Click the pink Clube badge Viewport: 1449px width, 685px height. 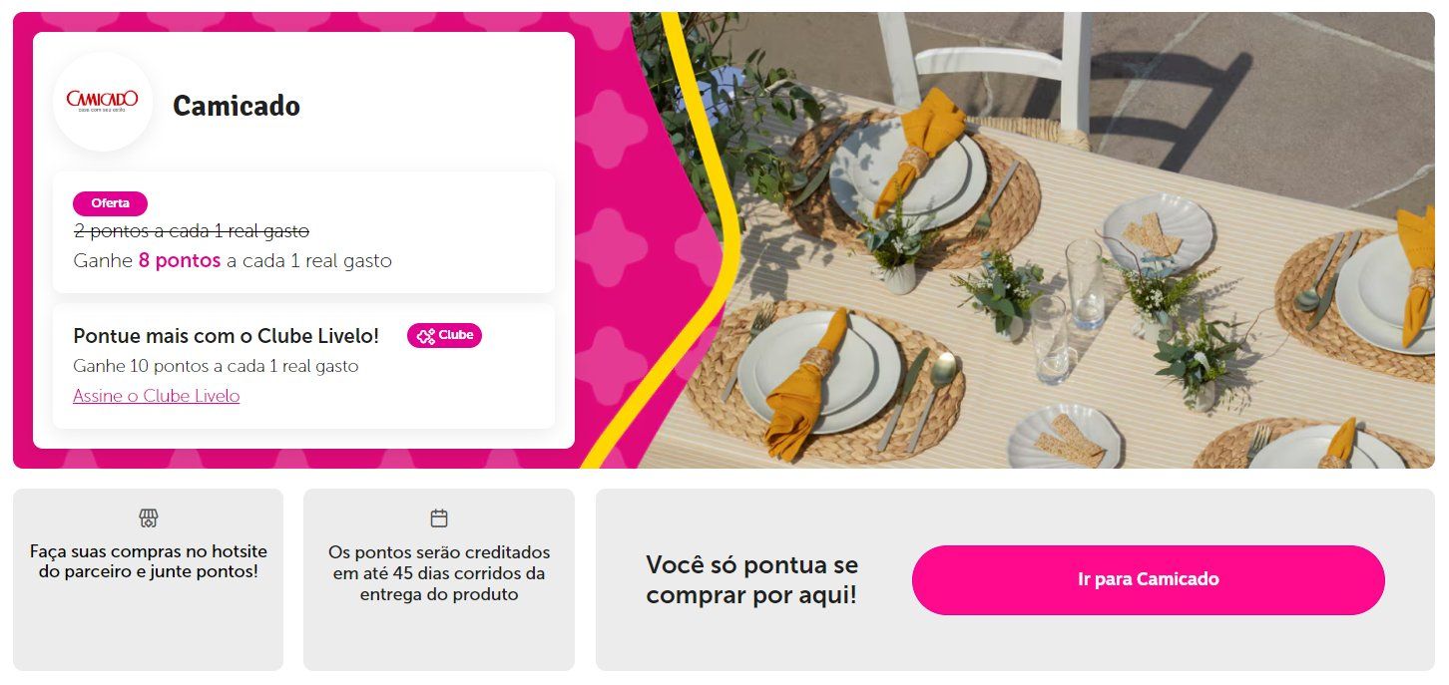[x=444, y=336]
